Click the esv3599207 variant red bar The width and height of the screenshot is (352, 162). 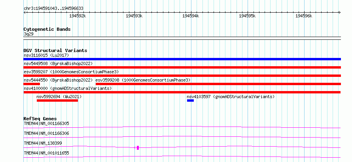pos(182,76)
